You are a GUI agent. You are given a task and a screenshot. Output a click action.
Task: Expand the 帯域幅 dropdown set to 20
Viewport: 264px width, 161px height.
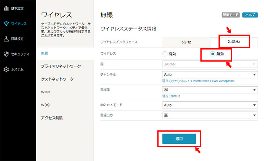click(x=210, y=90)
